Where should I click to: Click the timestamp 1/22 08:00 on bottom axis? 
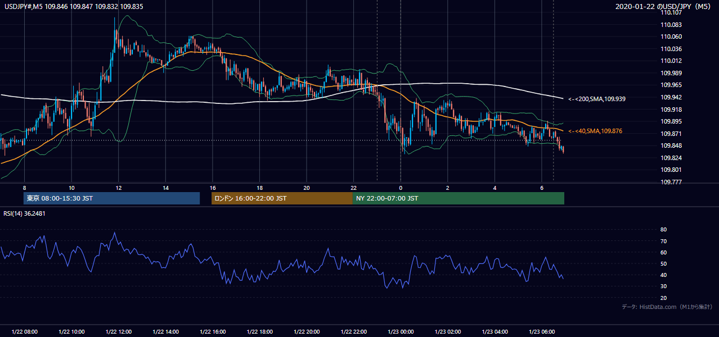(24, 332)
